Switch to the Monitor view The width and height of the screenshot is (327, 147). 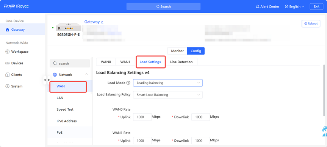177,51
